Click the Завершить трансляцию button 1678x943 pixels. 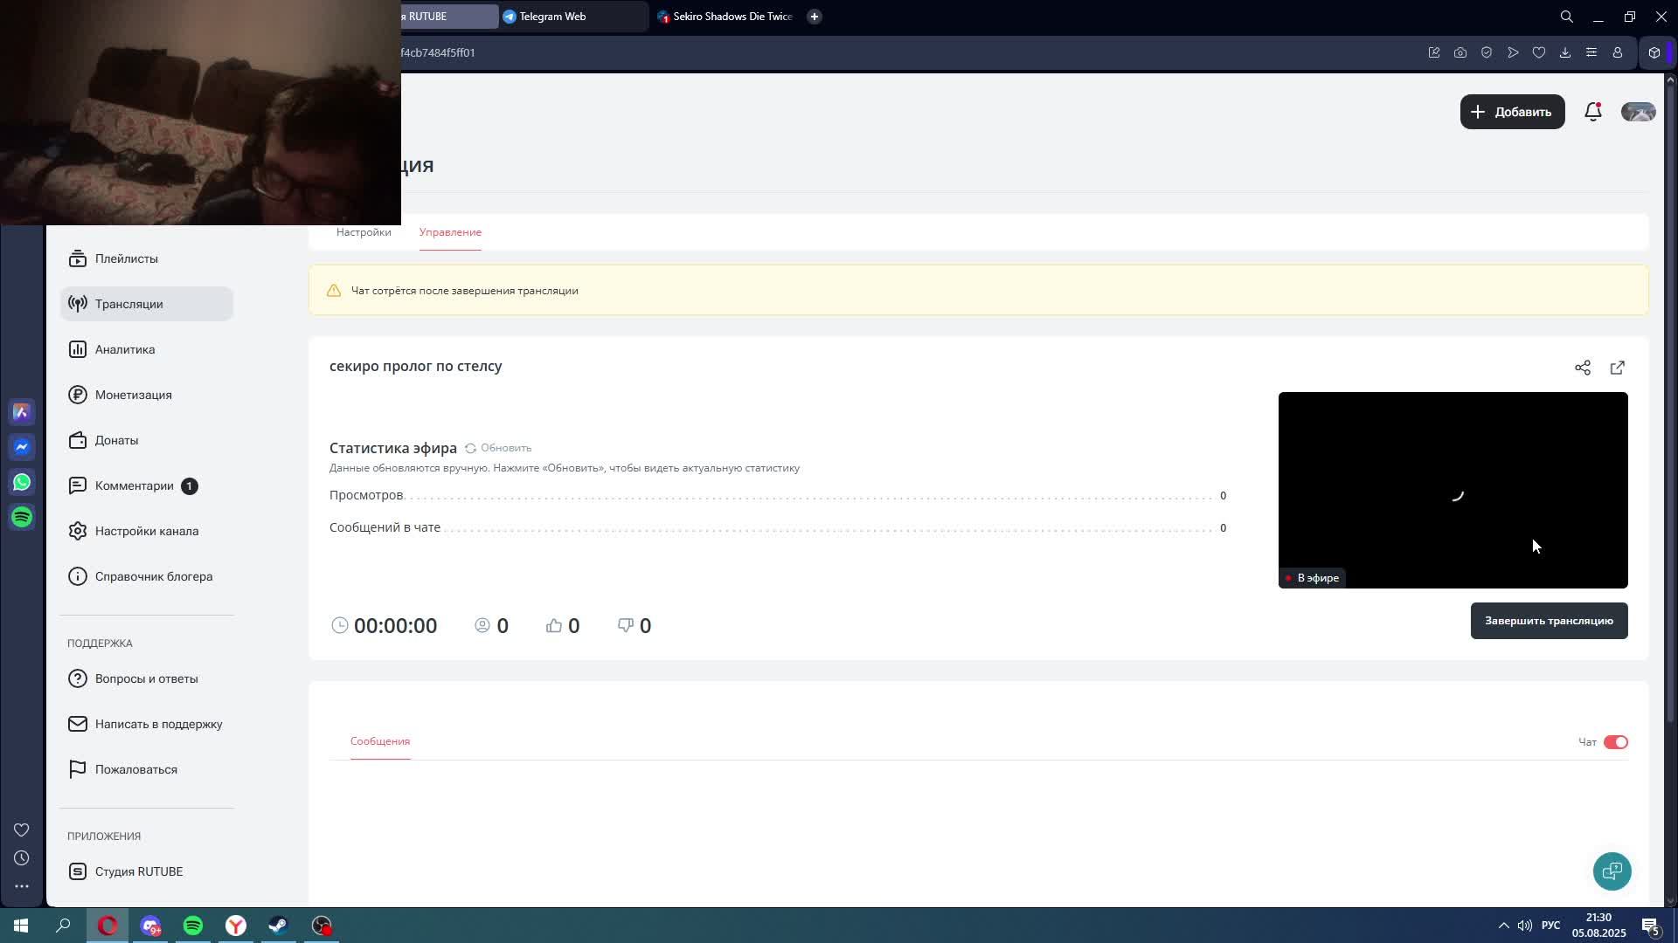coord(1549,621)
